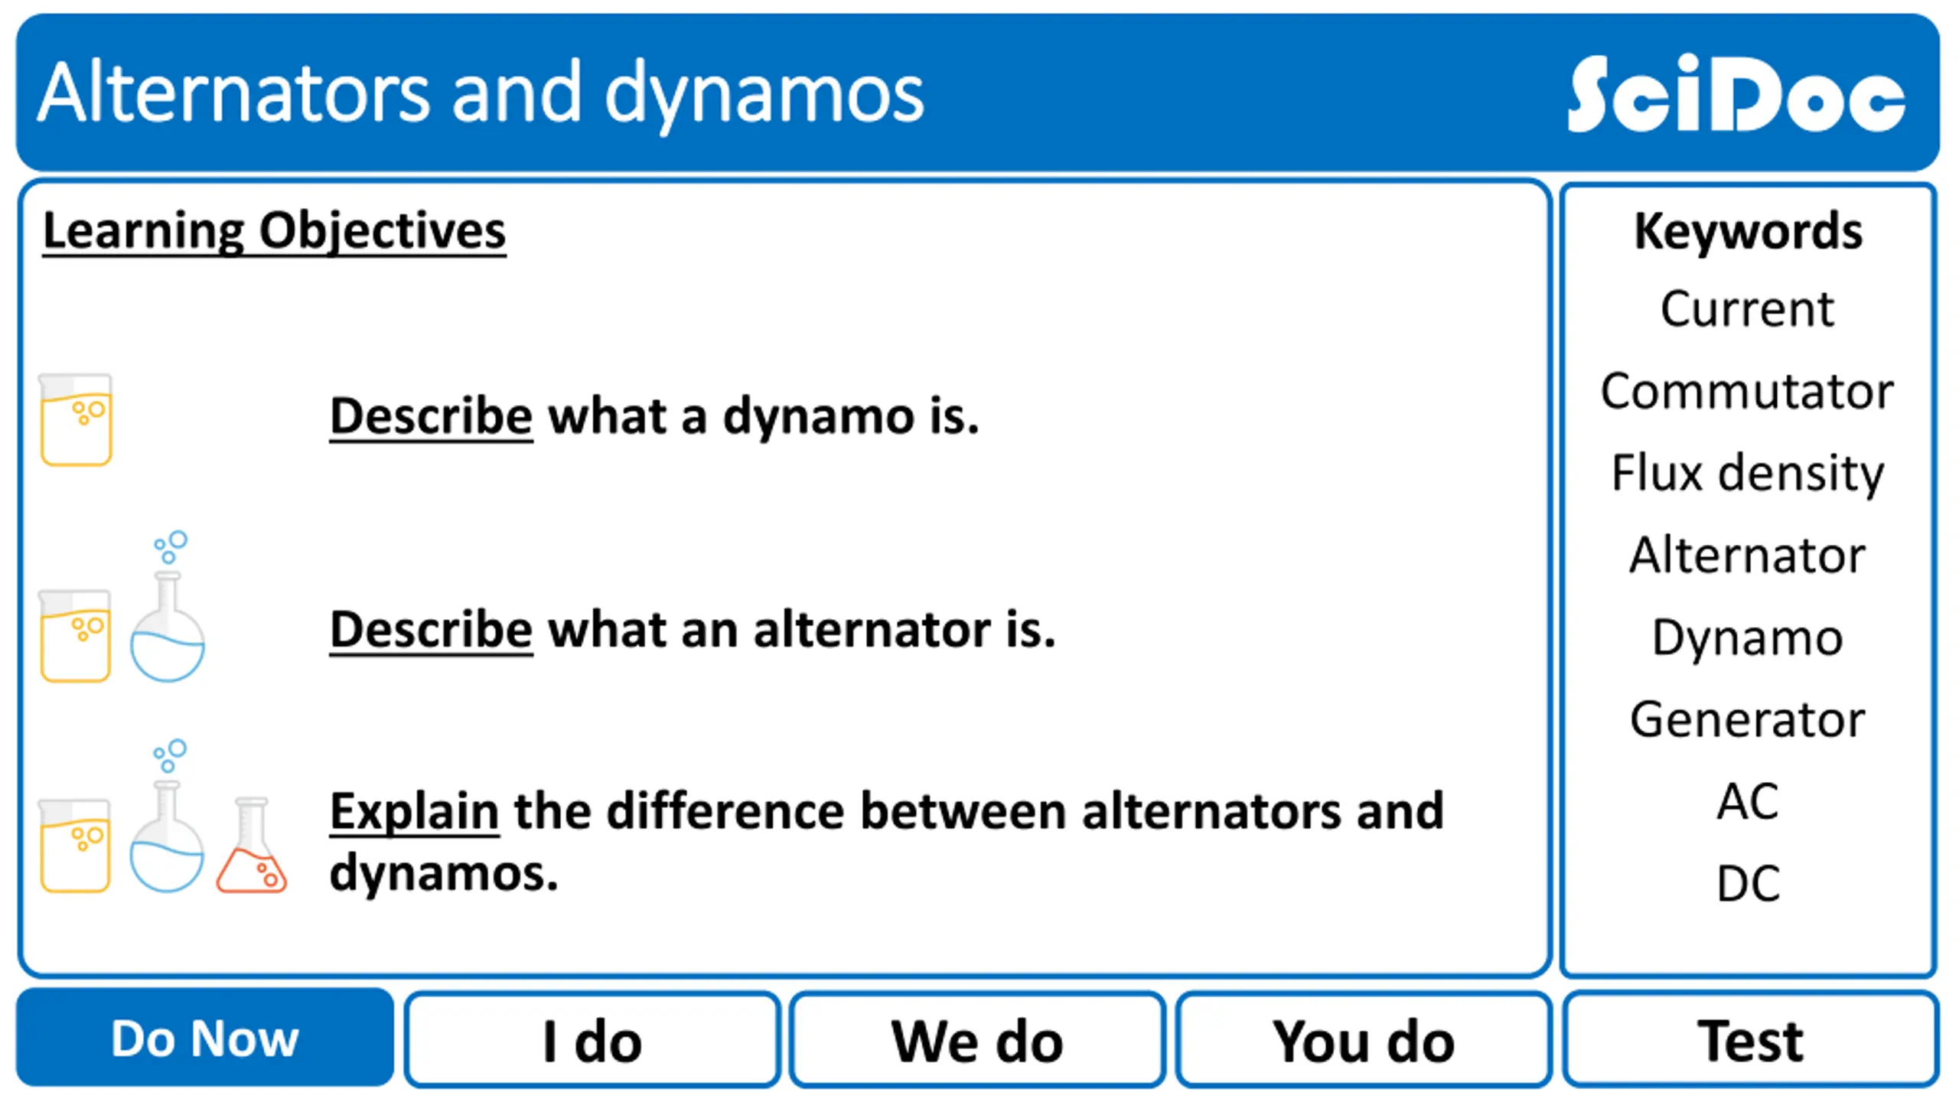Screen dimensions: 1959x1102
Task: Select the You do tab
Action: 1364,1040
